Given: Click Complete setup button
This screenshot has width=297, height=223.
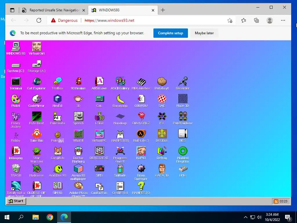Looking at the screenshot, I should [171, 33].
